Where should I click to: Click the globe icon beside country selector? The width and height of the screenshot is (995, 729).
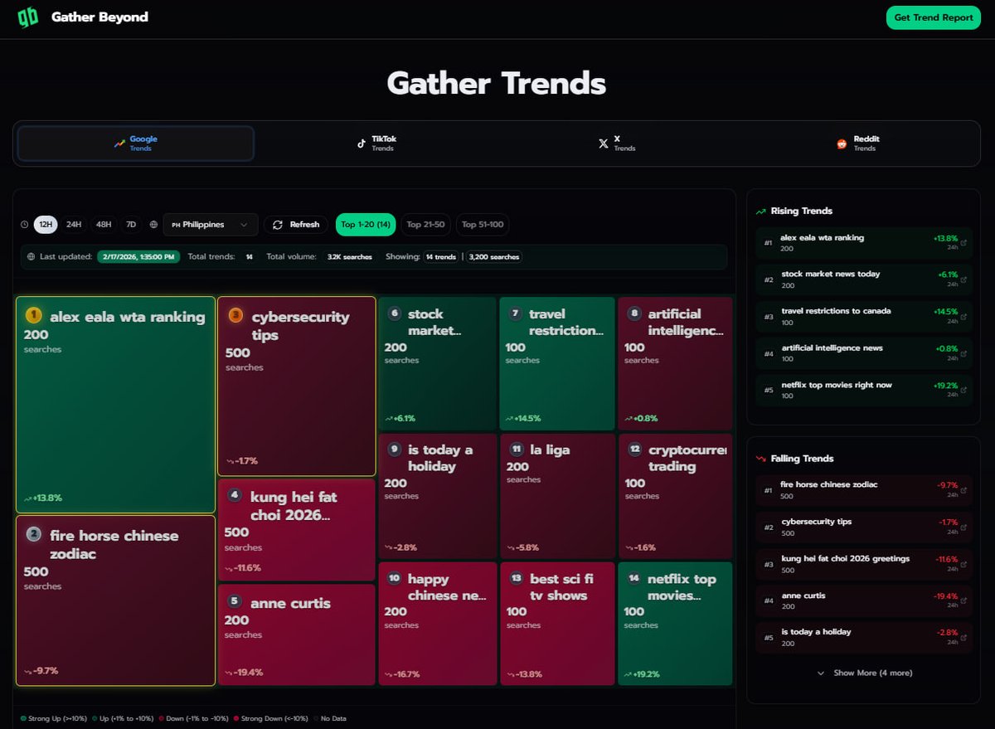pyautogui.click(x=153, y=225)
